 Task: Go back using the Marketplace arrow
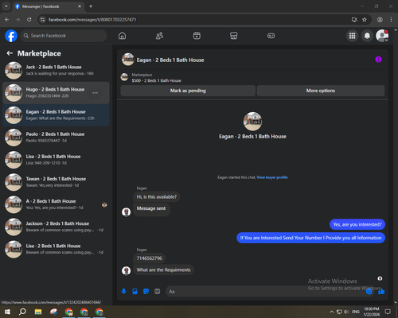point(10,53)
